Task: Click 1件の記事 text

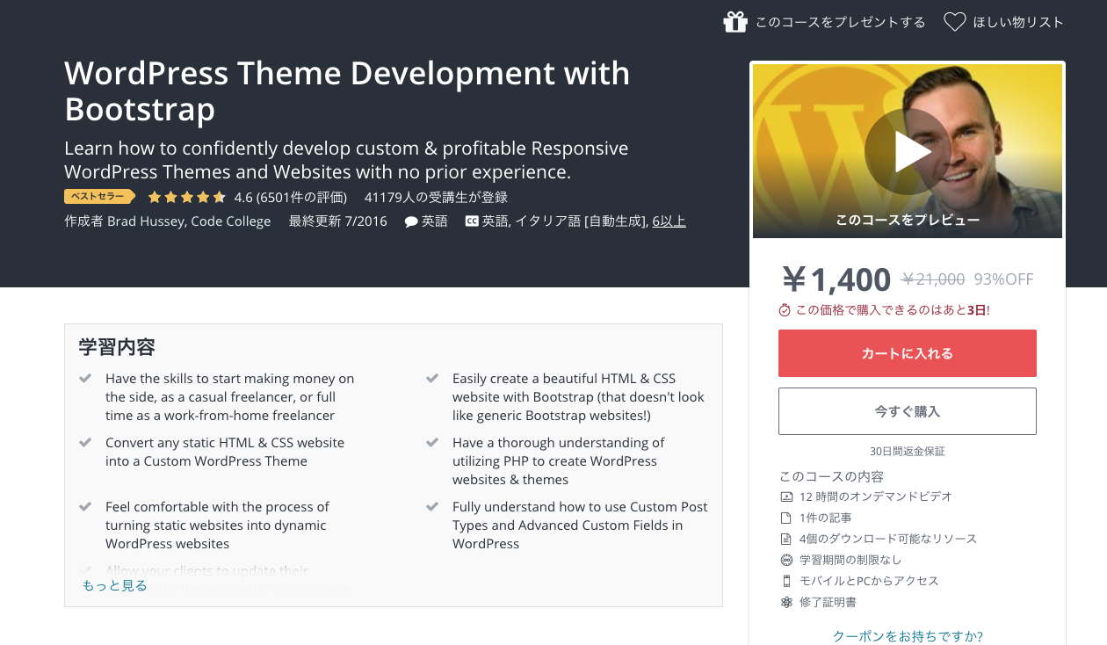Action: pos(825,518)
